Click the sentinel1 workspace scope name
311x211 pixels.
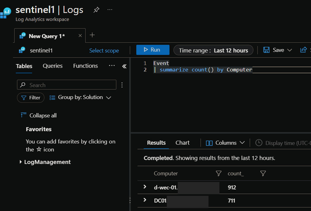tap(41, 51)
